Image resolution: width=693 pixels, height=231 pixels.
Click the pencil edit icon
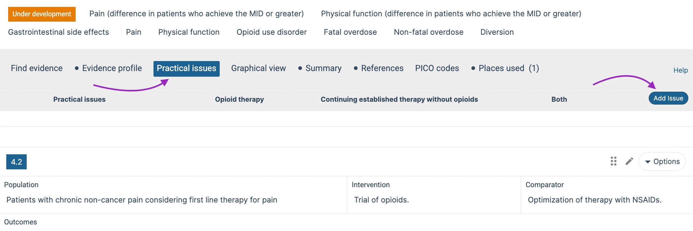[x=629, y=161]
